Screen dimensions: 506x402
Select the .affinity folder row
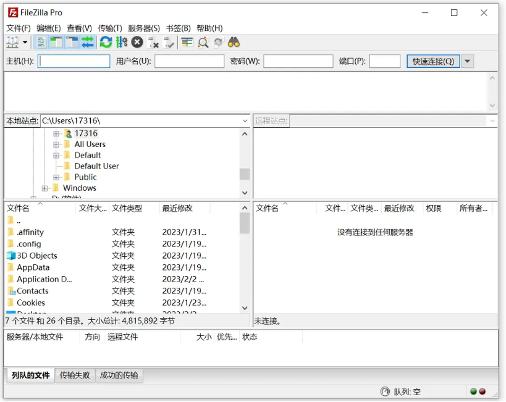122,232
